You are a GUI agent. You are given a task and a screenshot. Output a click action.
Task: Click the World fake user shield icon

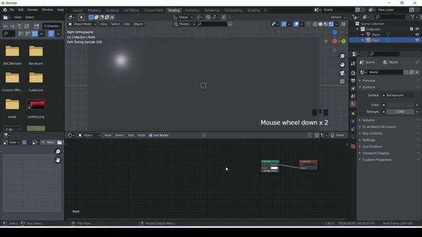point(406,72)
